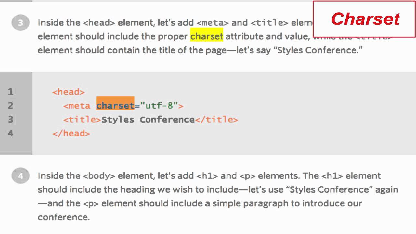Click the <head> inline code in step 3
Screen dimensions: 416x234
[99, 23]
